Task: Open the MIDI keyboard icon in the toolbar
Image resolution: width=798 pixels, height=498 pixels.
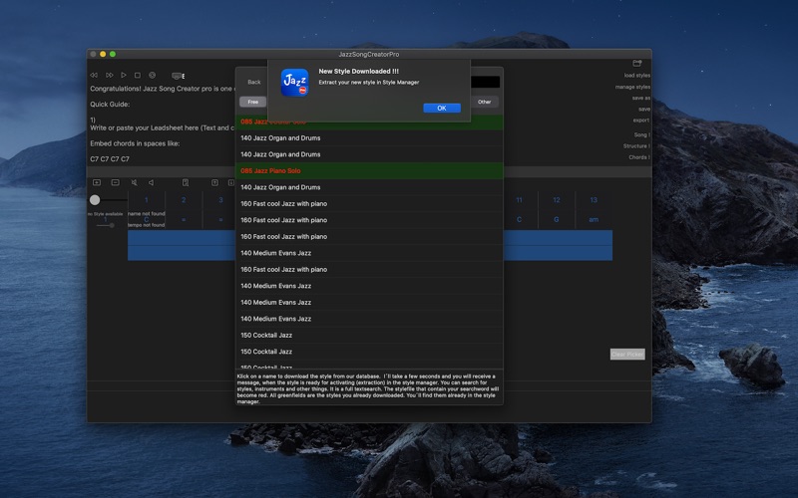Action: point(178,77)
